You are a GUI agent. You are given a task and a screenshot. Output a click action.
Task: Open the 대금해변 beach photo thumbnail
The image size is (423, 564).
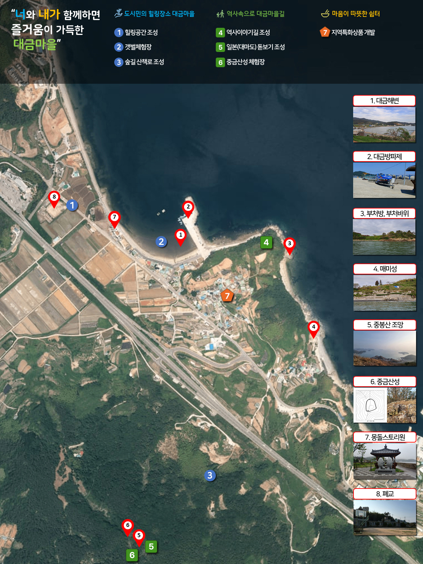(x=384, y=125)
